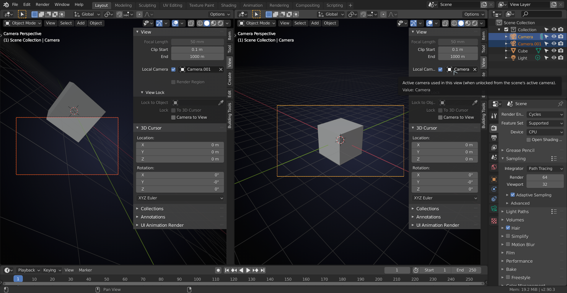Uncheck Local Camera in left viewport panel
567x293 pixels.
(173, 69)
